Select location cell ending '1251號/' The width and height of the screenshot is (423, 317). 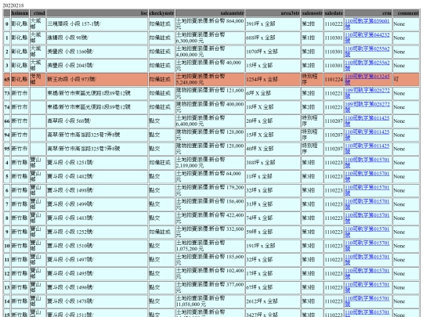pyautogui.click(x=97, y=163)
